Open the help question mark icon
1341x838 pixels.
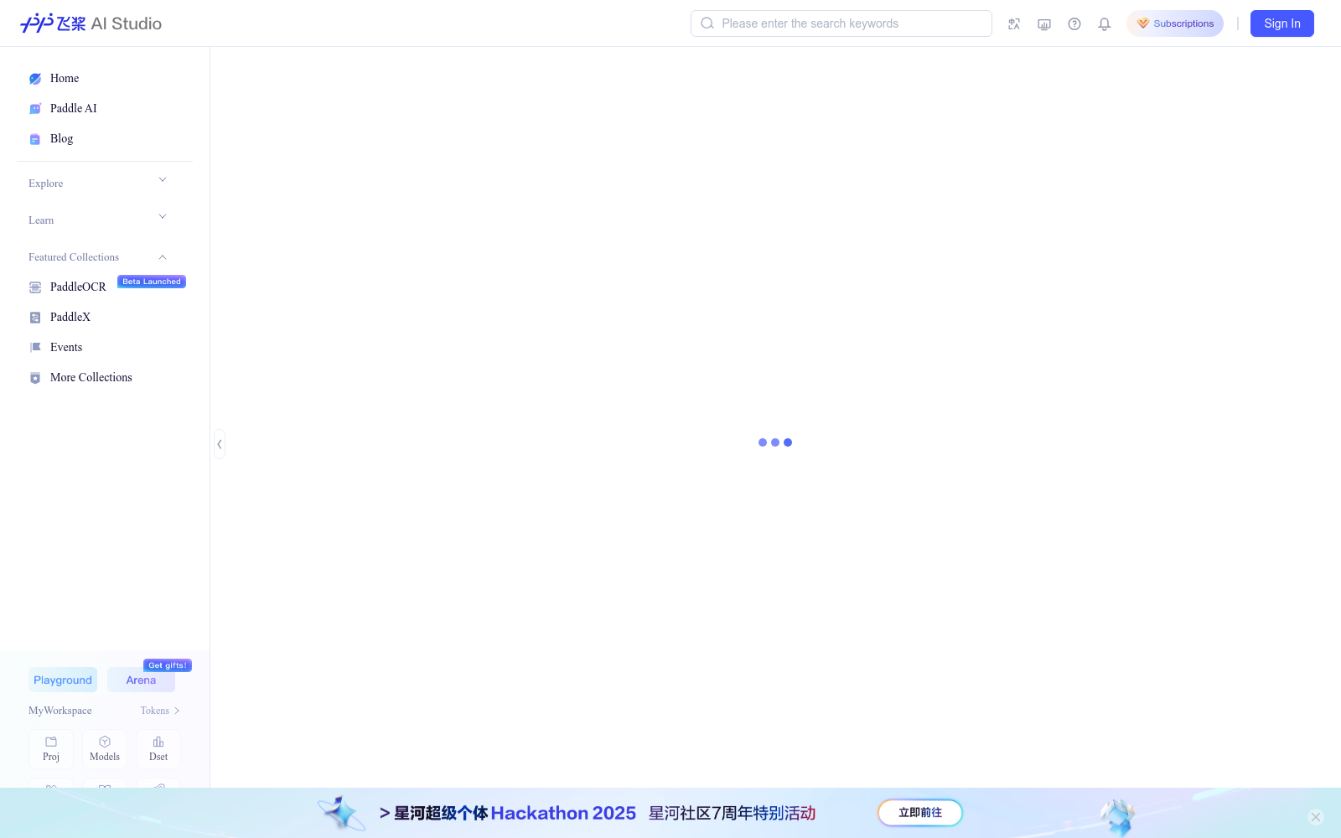(x=1074, y=24)
